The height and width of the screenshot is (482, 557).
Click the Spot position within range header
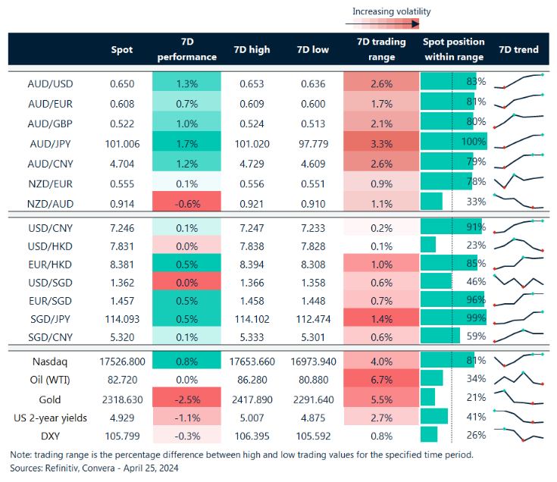[x=454, y=50]
